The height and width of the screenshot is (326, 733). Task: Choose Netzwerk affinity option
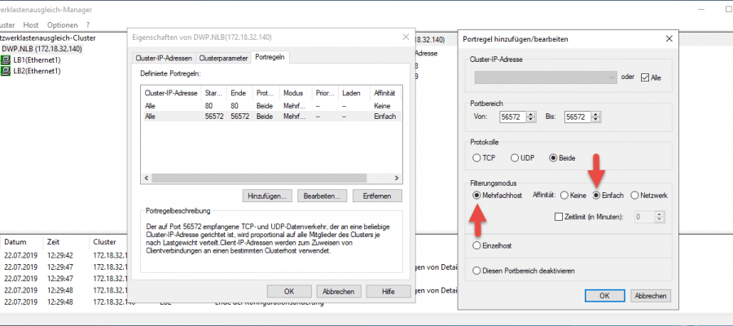pos(634,195)
